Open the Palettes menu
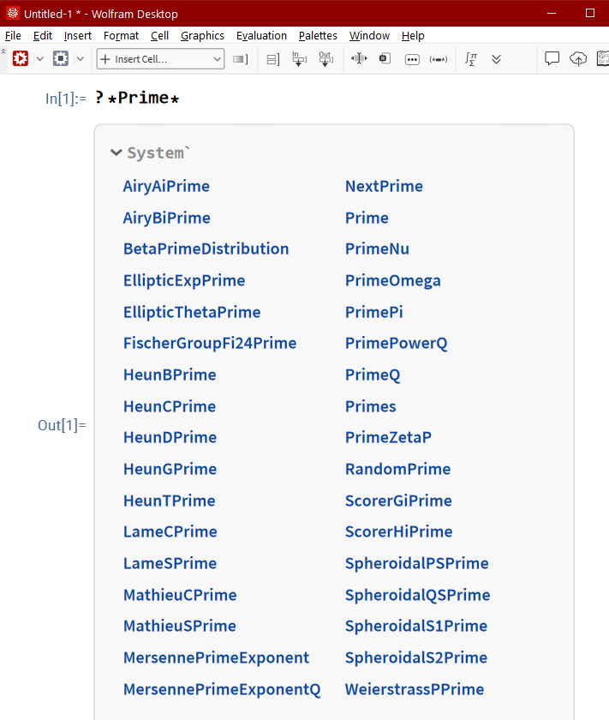Screen dimensions: 609x720 click(x=318, y=36)
